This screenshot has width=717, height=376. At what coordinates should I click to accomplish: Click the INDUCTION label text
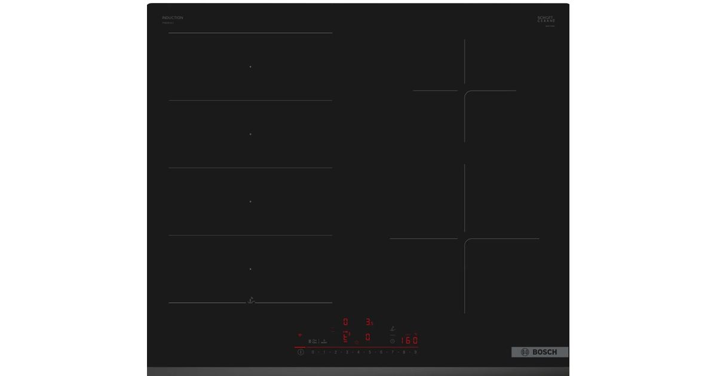click(172, 18)
